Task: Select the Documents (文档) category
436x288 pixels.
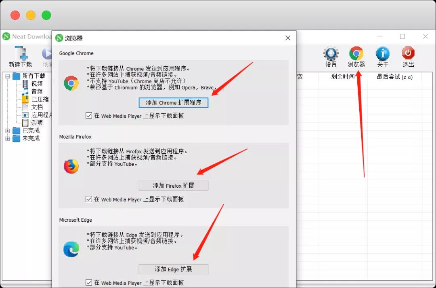Action: click(37, 107)
